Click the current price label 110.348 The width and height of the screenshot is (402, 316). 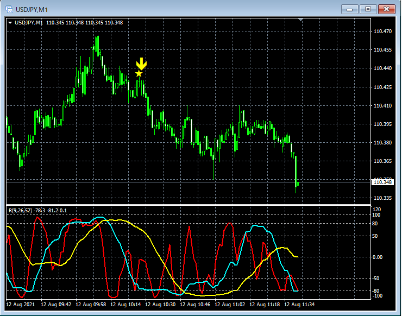[x=382, y=182]
